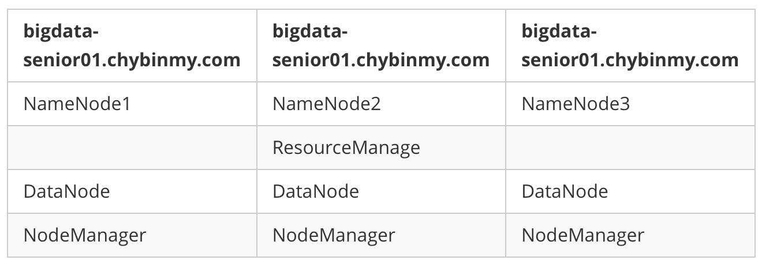Click the empty cell left of ResourceManage
Screen dimensions: 762x264
click(x=132, y=148)
